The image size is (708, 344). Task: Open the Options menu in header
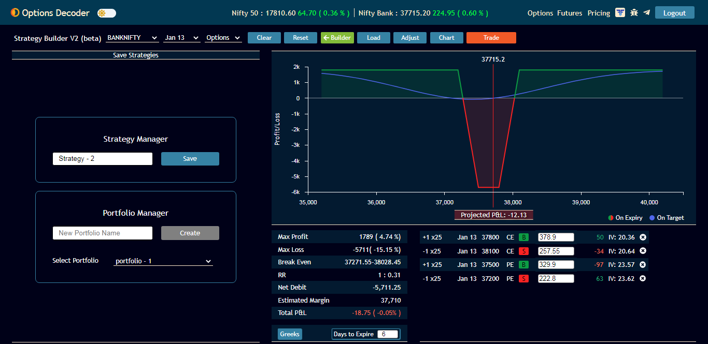click(540, 13)
